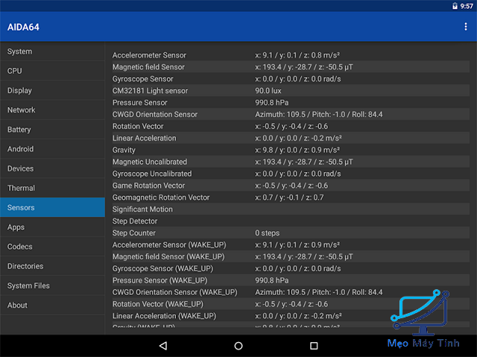Open the Devices section
Viewport: 477px width, 357px height.
53,168
